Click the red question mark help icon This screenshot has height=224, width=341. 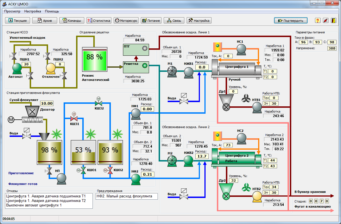click(318, 20)
